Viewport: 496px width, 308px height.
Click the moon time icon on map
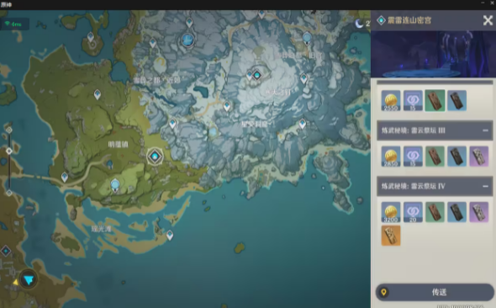pyautogui.click(x=359, y=23)
